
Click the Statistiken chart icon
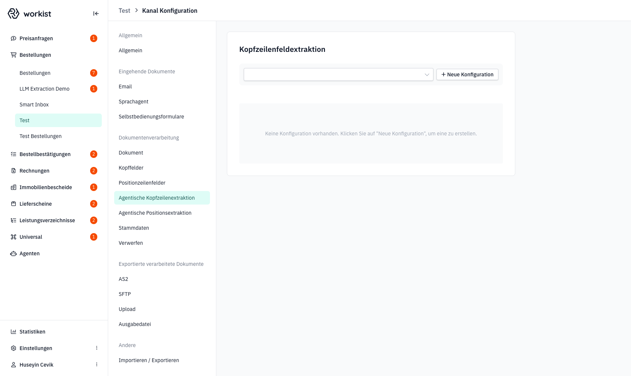[14, 332]
